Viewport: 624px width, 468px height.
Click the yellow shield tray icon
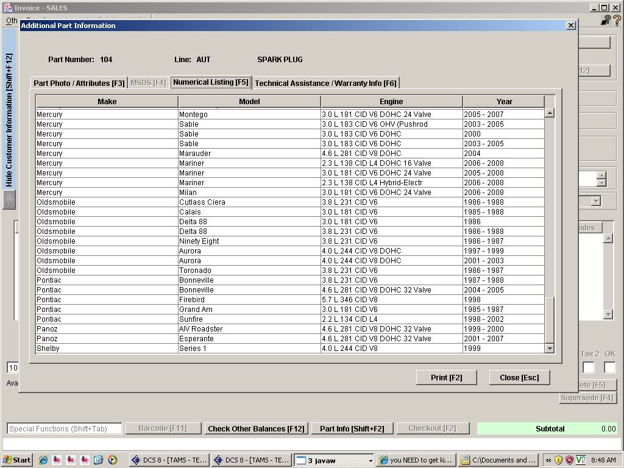(x=558, y=460)
